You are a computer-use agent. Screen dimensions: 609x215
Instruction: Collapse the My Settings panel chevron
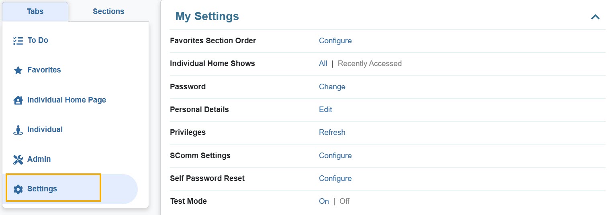tap(595, 17)
